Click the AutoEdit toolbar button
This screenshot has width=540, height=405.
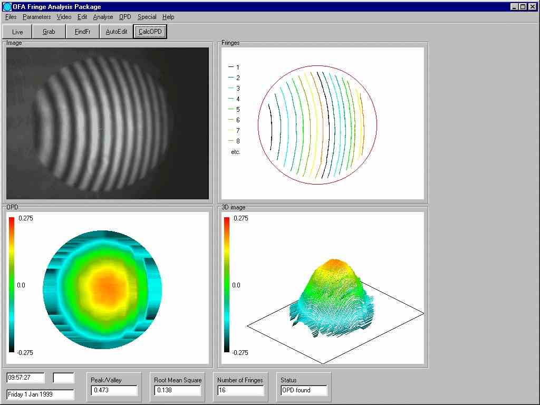[117, 32]
